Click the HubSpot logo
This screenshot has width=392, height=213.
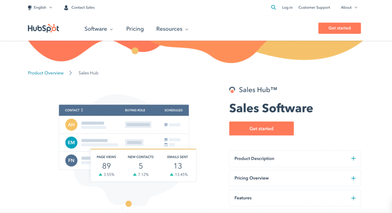coord(44,28)
